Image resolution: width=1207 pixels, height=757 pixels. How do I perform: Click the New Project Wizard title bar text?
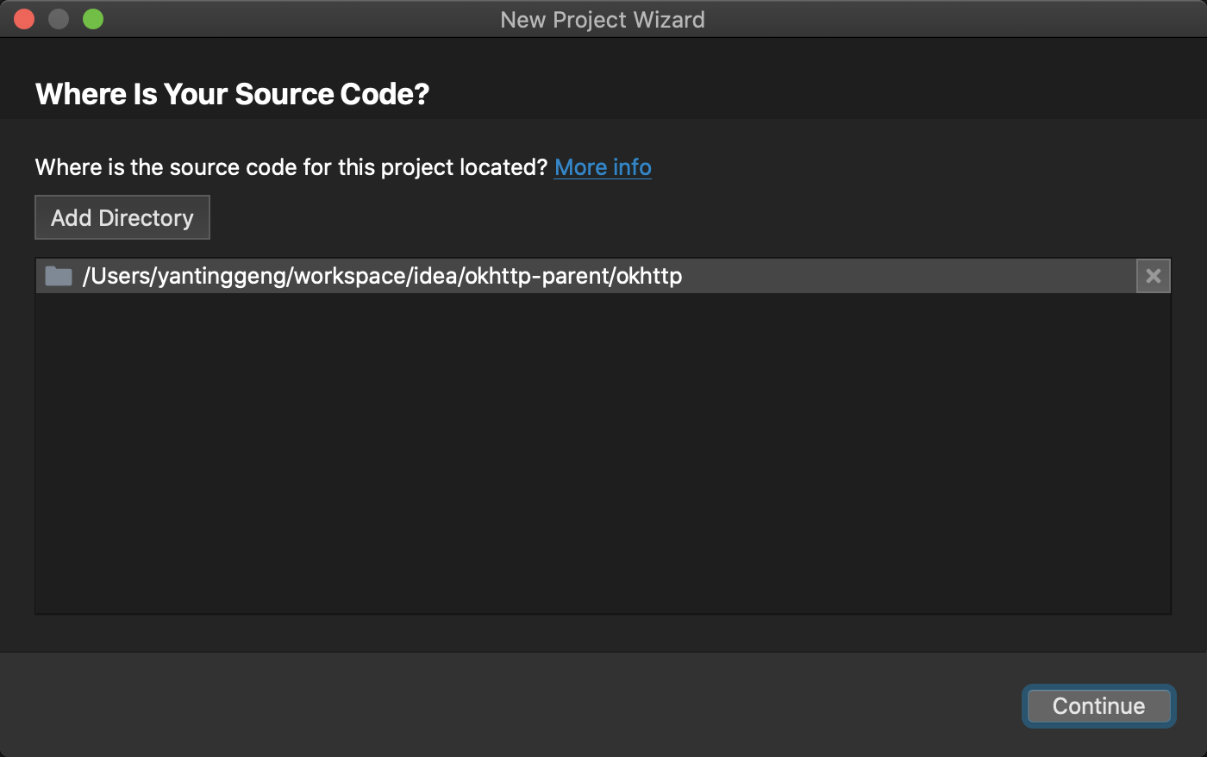[x=603, y=20]
